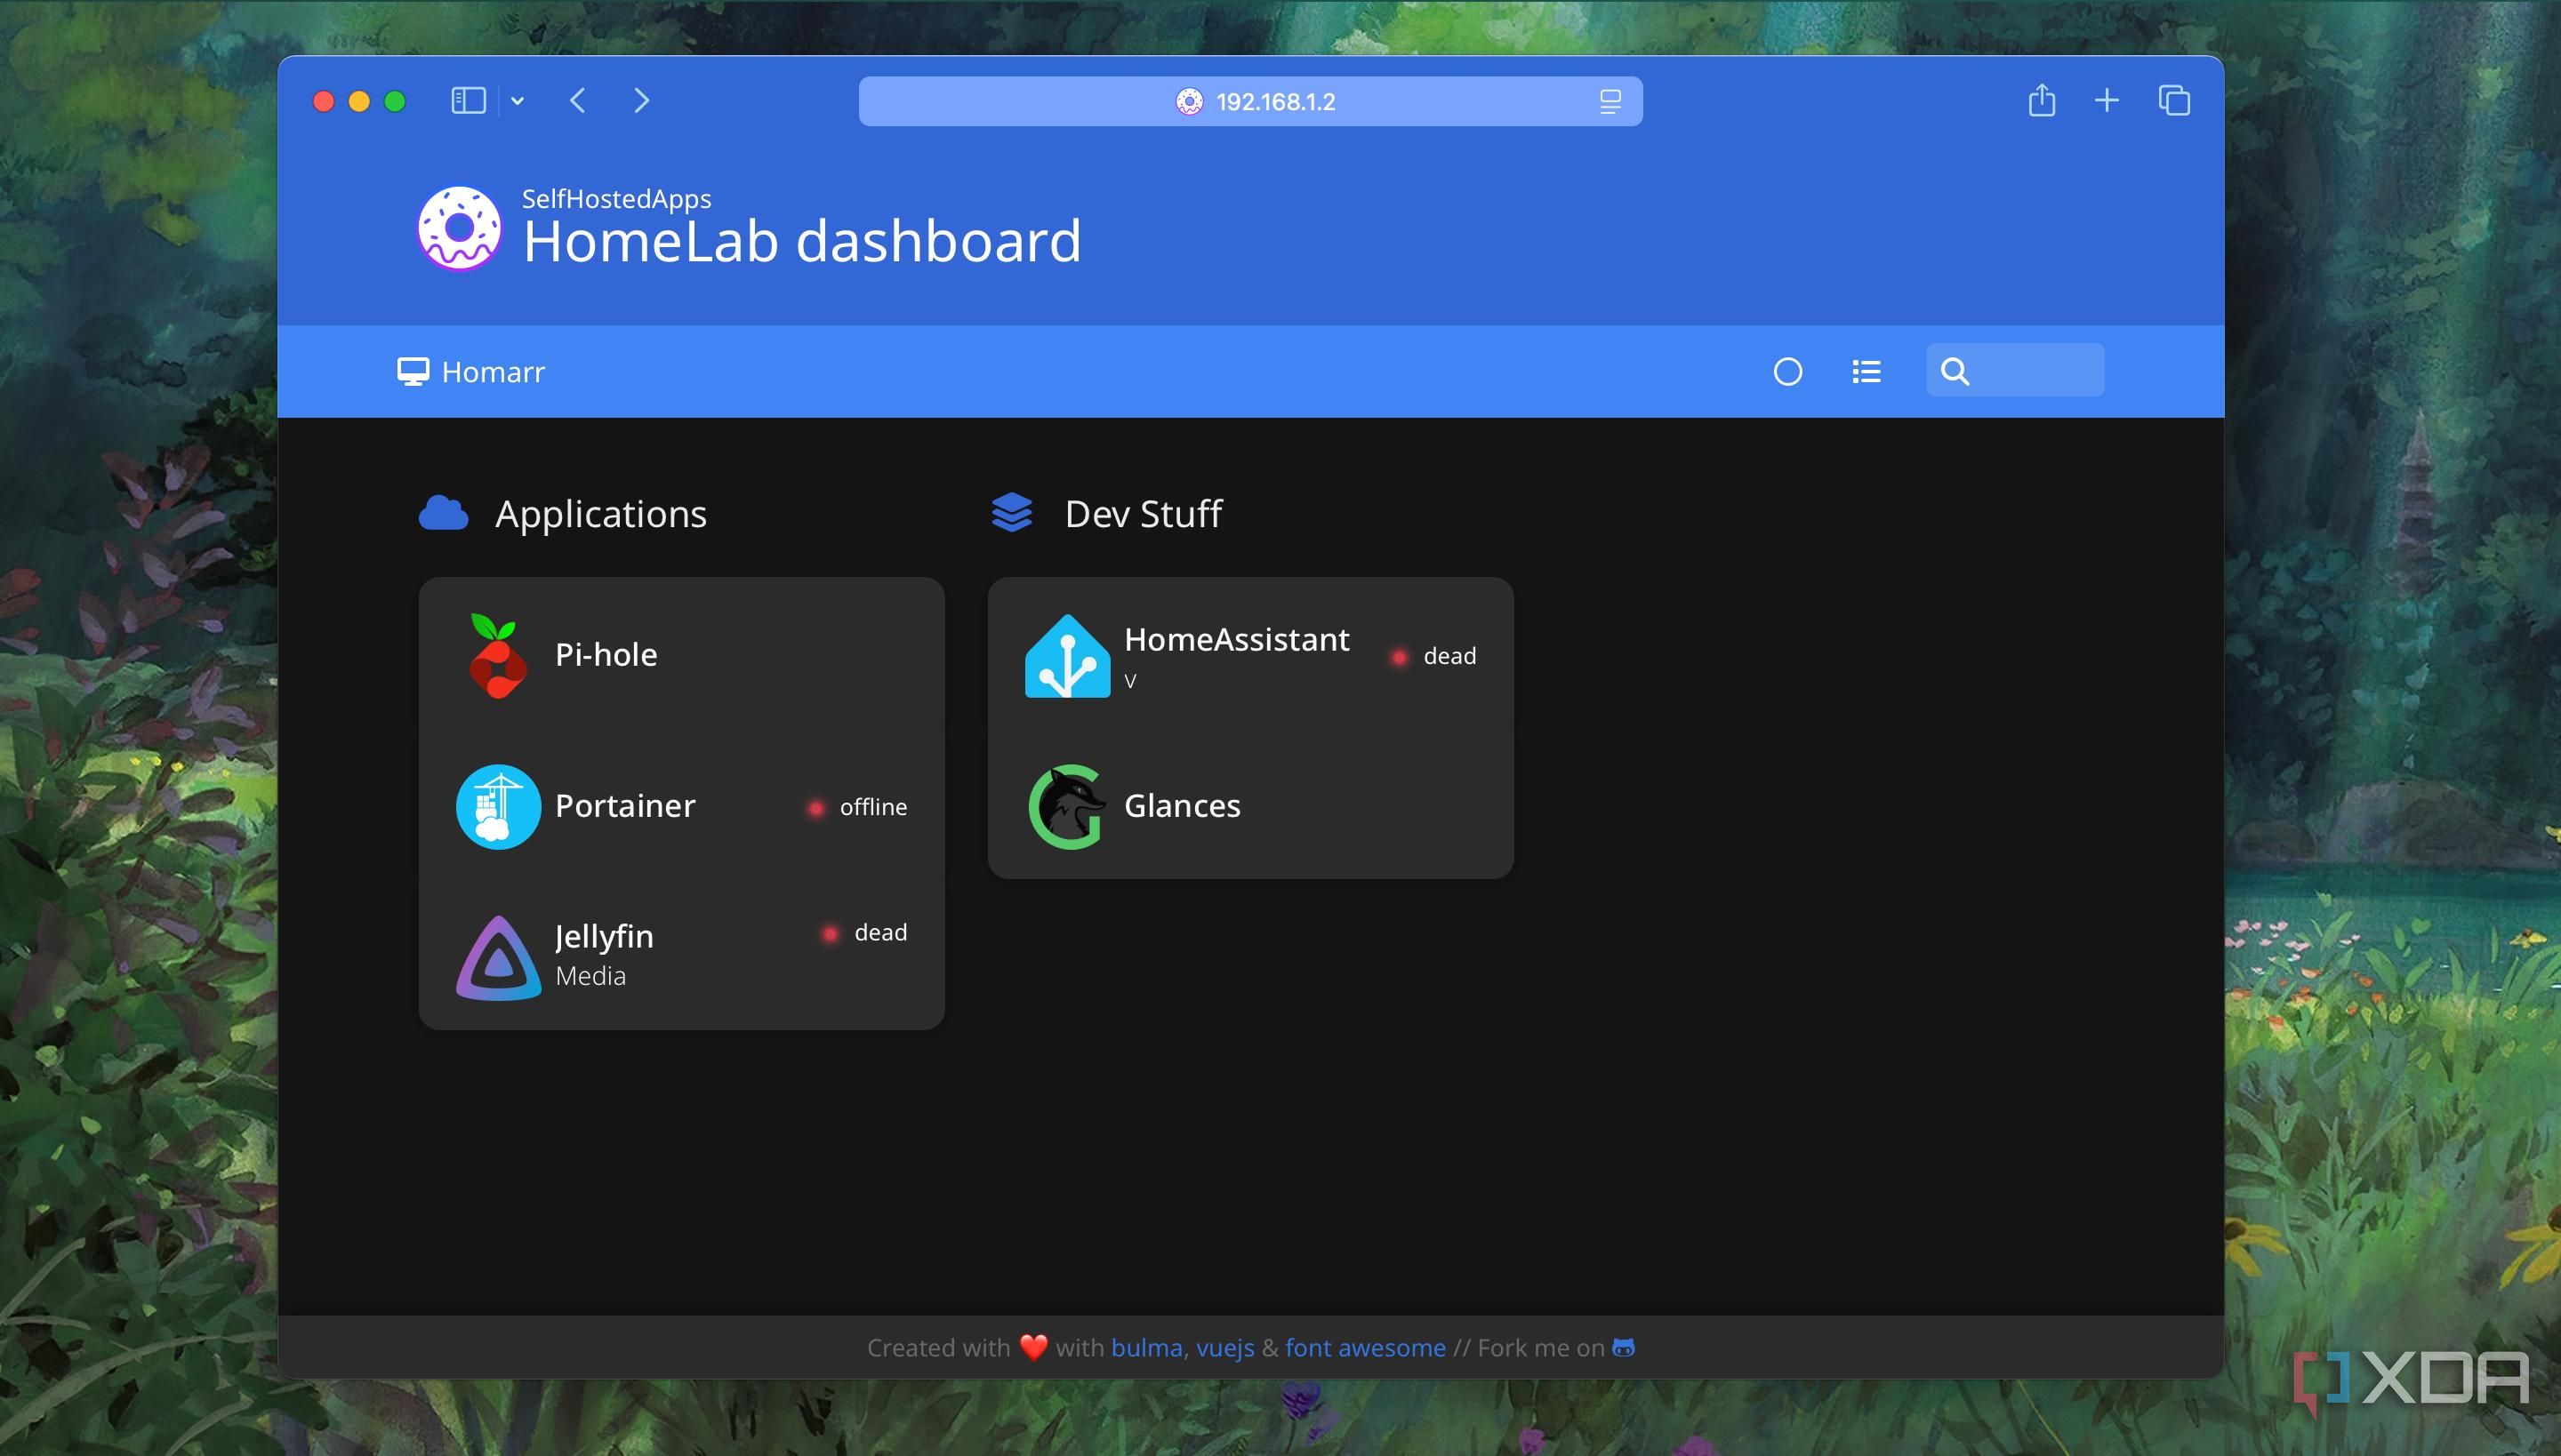This screenshot has height=1456, width=2561.
Task: Click the HomeAssistant house logo
Action: (x=1067, y=656)
